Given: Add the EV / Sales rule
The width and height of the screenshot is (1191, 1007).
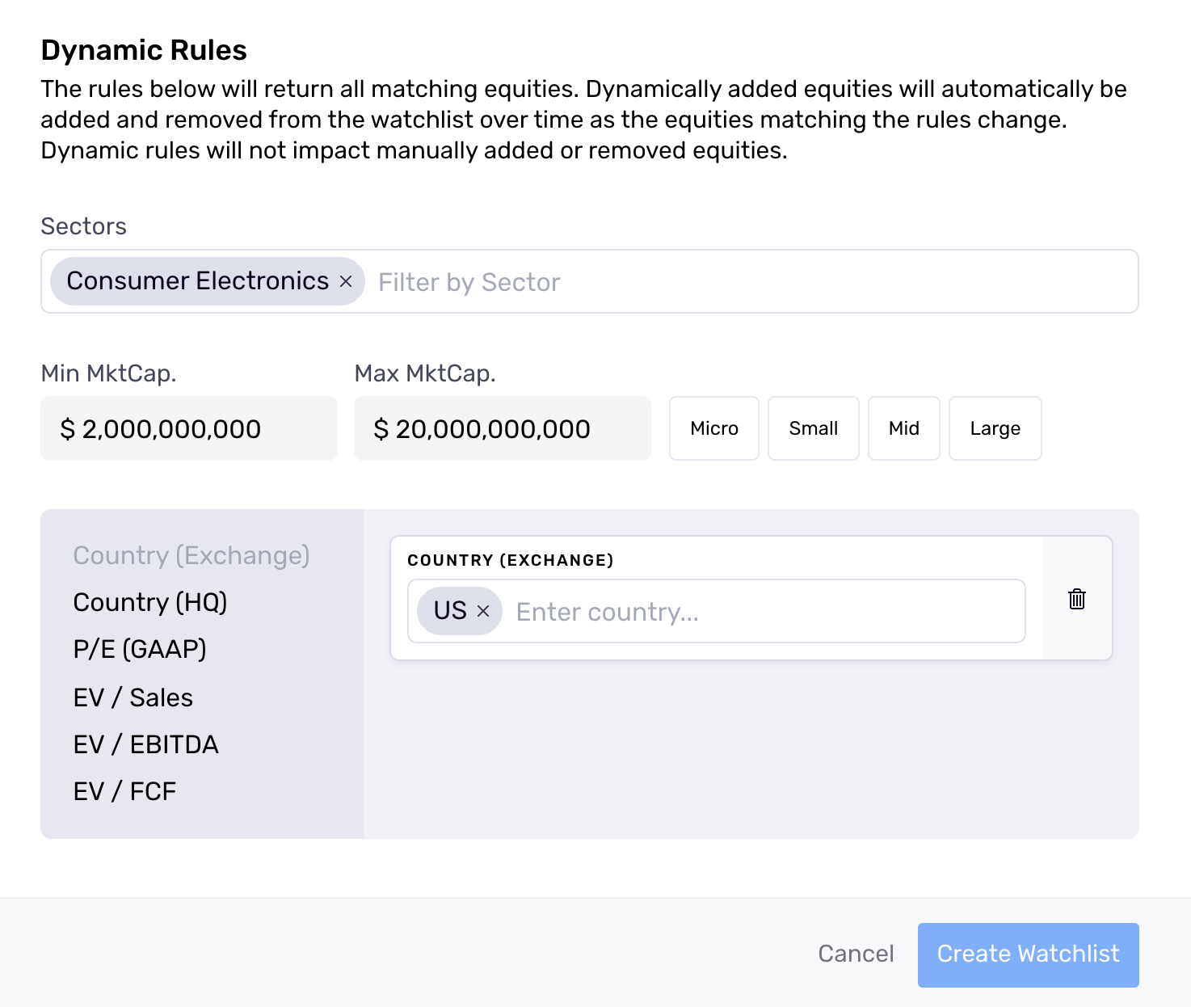Looking at the screenshot, I should [133, 697].
